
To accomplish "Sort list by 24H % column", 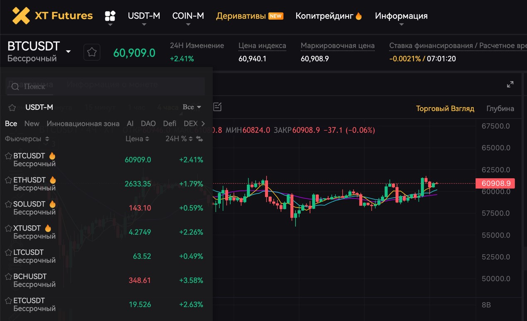I will click(179, 139).
